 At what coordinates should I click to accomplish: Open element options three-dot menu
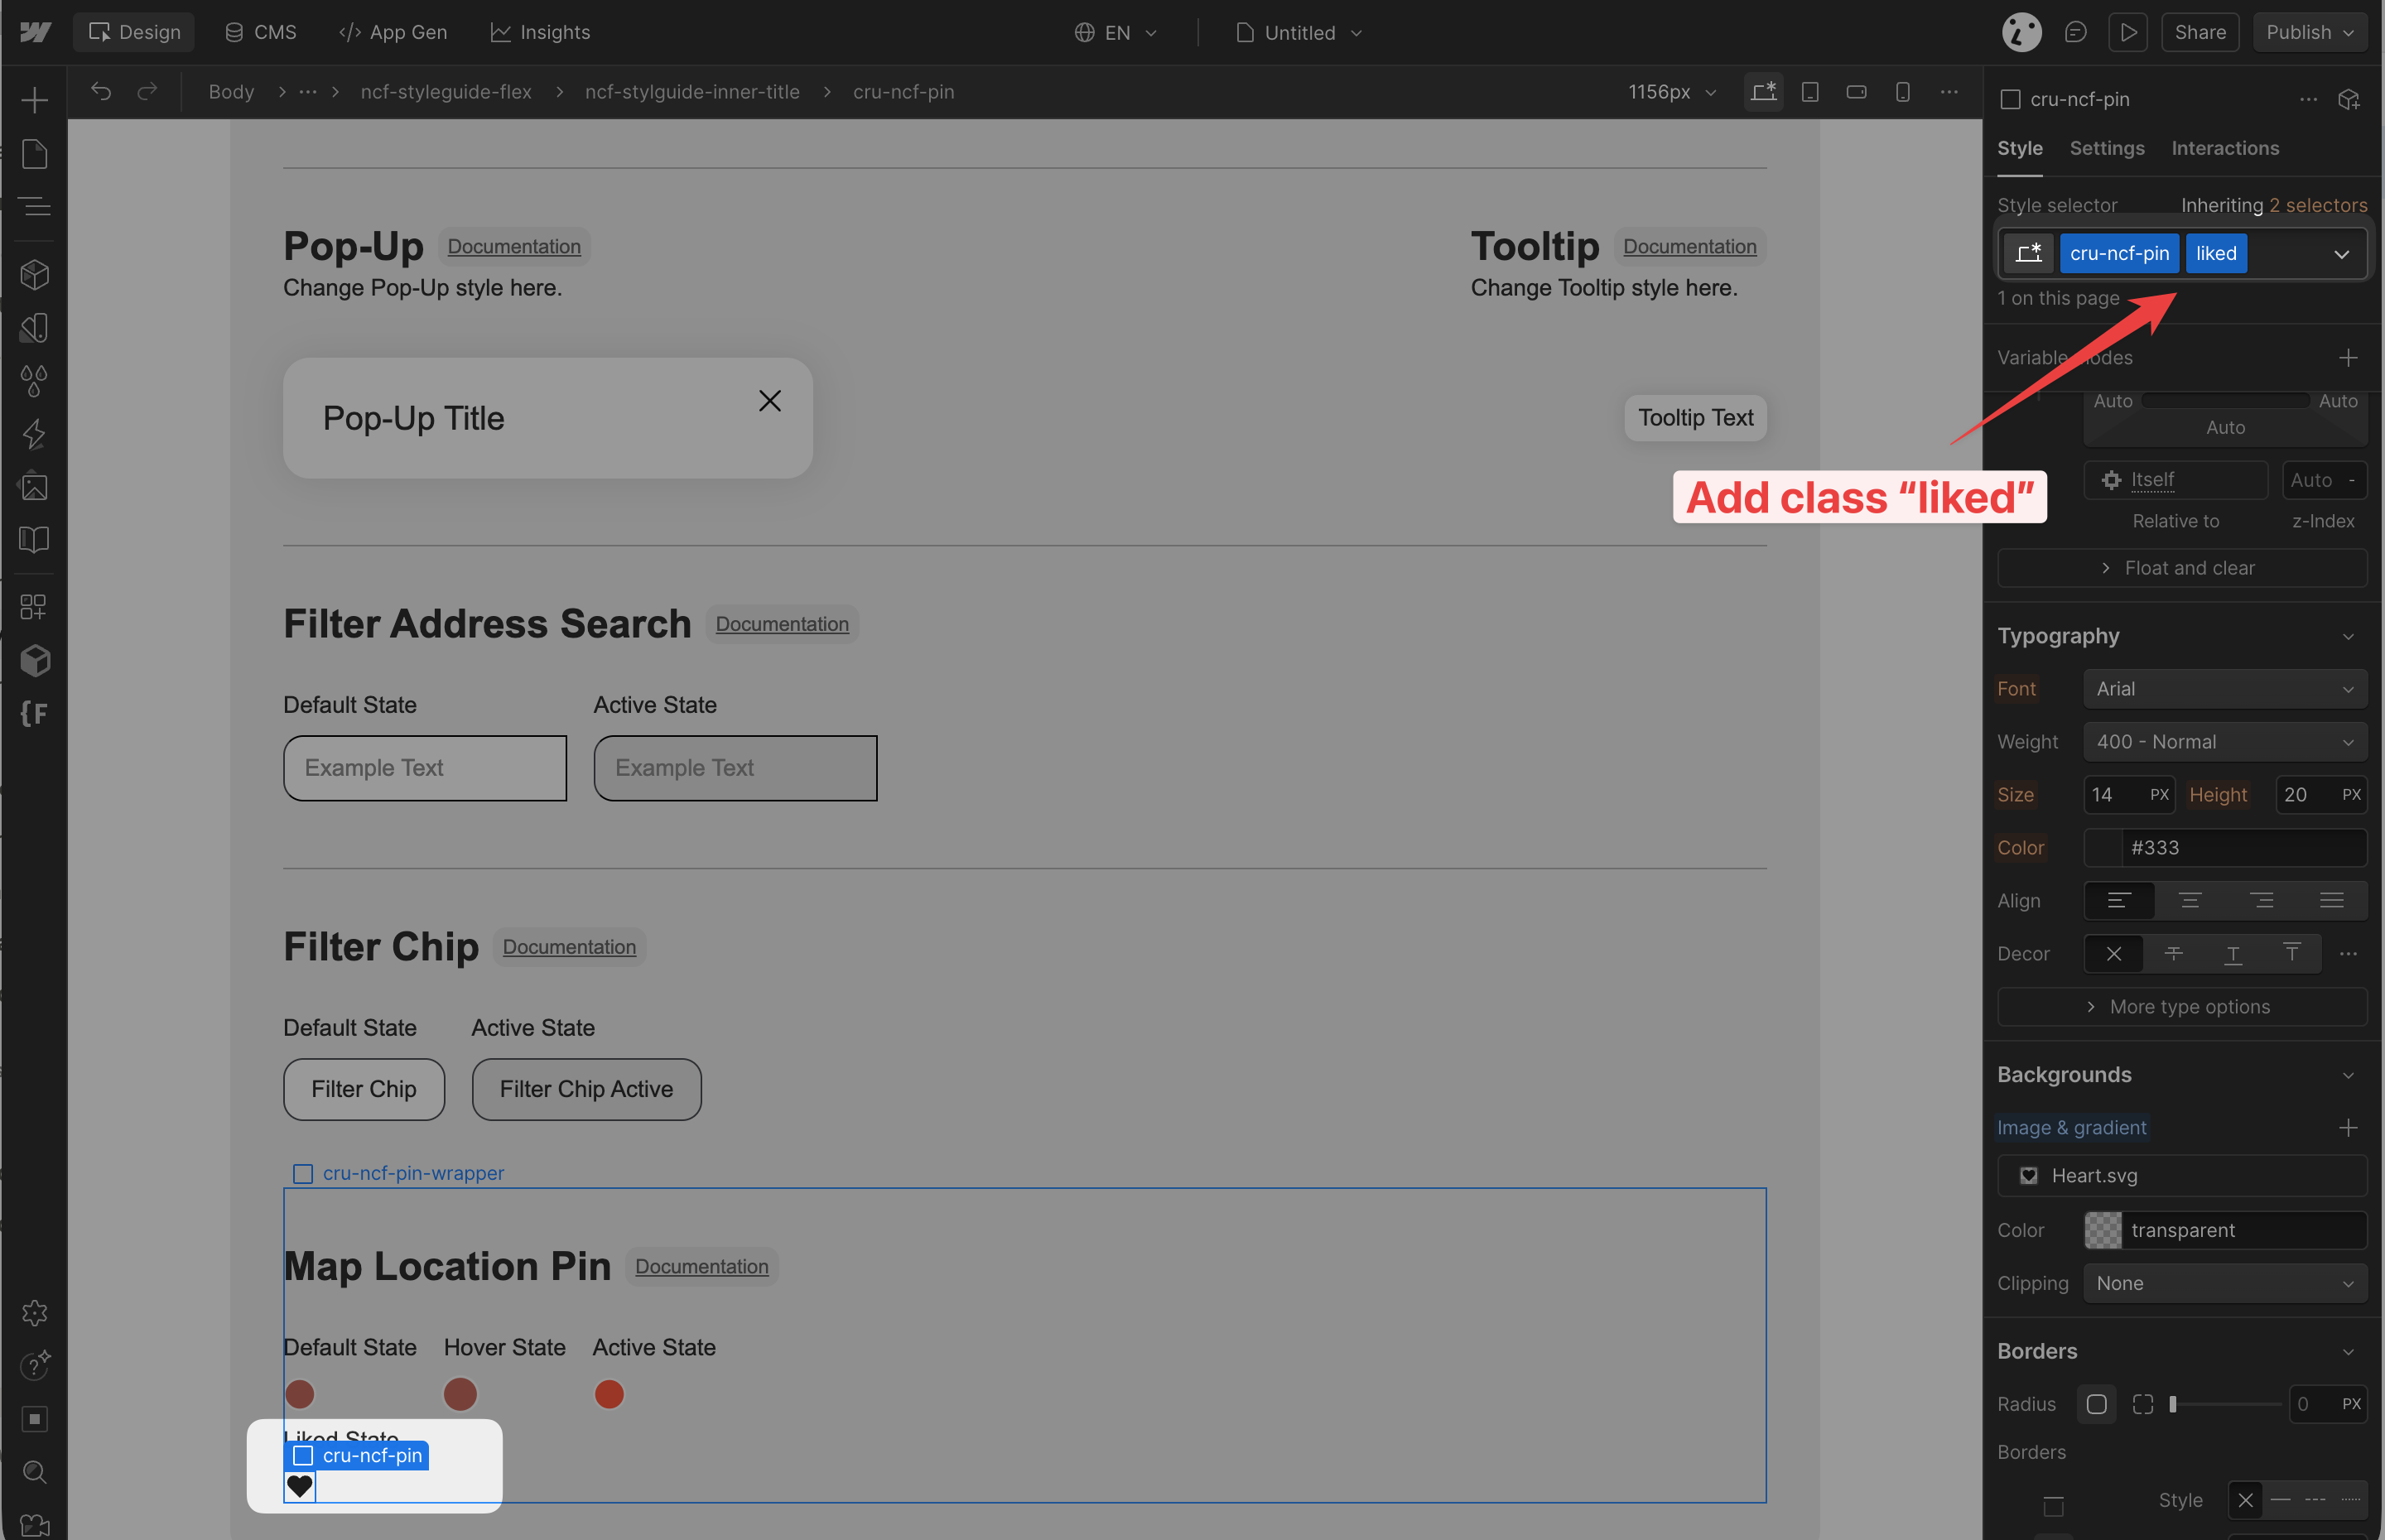coord(2308,99)
